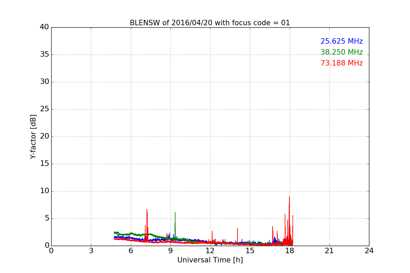Select the green 38.250 MHz legend label
The image size is (410, 273).
pyautogui.click(x=342, y=52)
